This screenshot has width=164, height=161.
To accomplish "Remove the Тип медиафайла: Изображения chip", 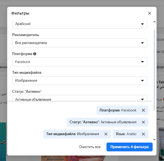I will tap(106, 134).
